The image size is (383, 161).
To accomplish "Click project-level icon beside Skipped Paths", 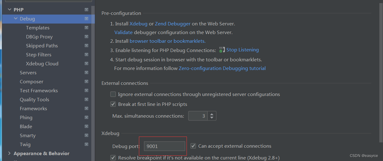I will [86, 46].
